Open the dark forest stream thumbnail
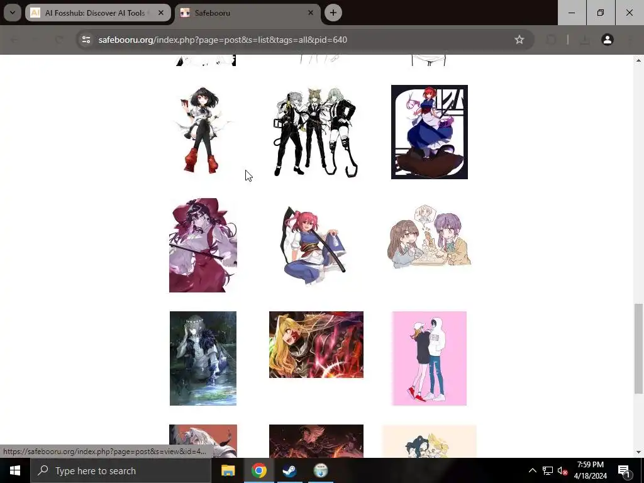 203,358
